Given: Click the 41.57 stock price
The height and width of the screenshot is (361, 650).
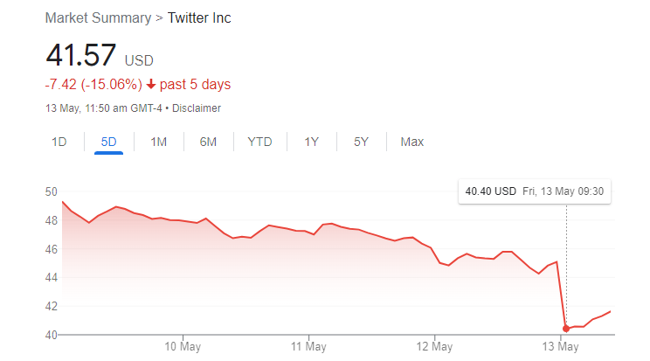Looking at the screenshot, I should pyautogui.click(x=80, y=56).
